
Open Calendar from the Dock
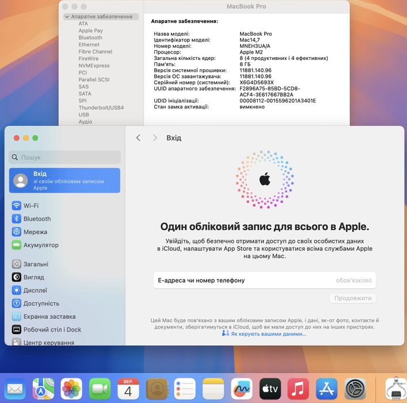(128, 389)
